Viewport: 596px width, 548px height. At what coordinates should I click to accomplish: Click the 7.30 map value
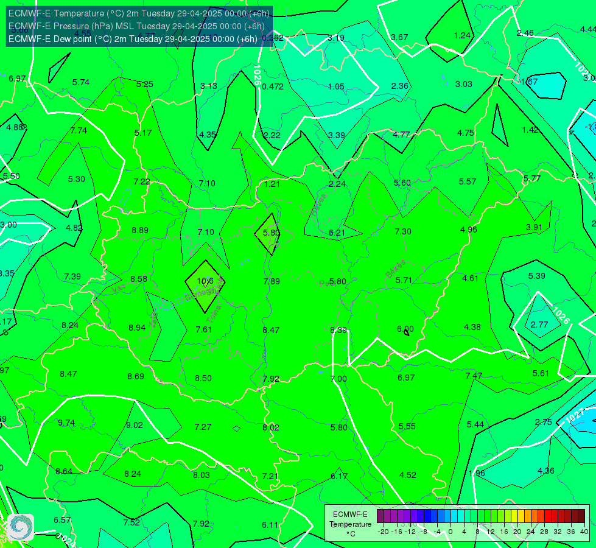(x=403, y=231)
